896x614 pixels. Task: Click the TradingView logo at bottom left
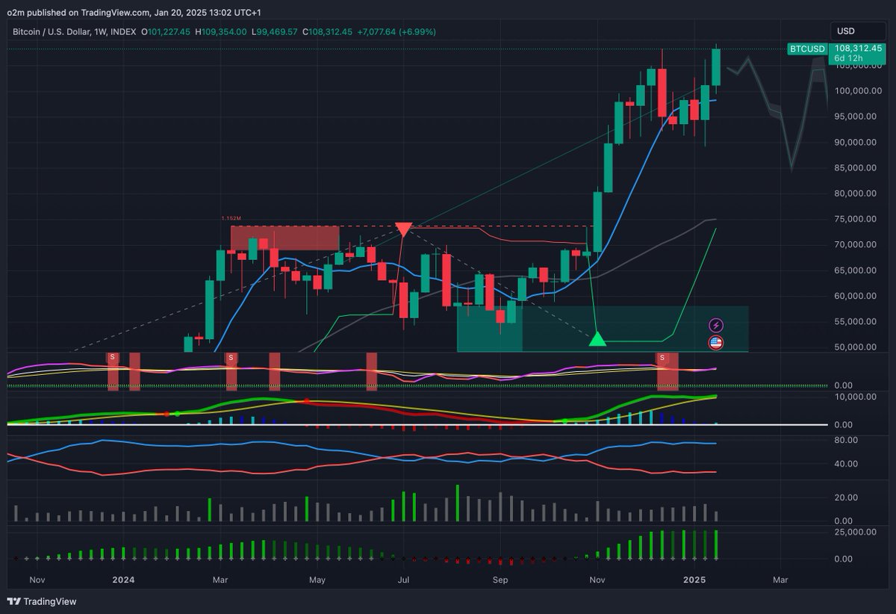tap(43, 601)
